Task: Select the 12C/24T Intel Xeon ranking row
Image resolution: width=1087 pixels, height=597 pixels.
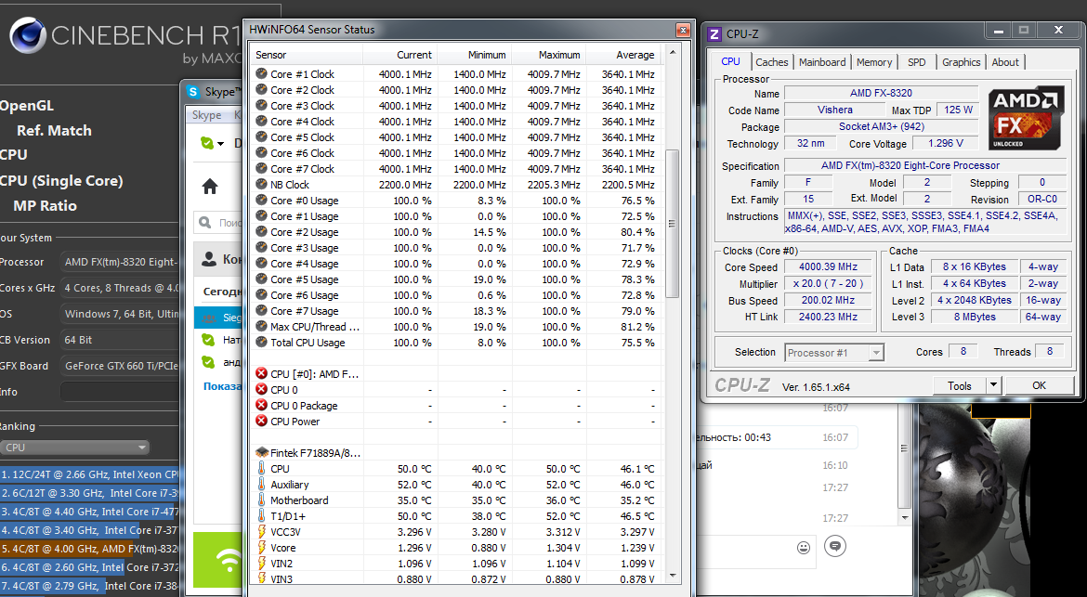Action: click(x=89, y=474)
